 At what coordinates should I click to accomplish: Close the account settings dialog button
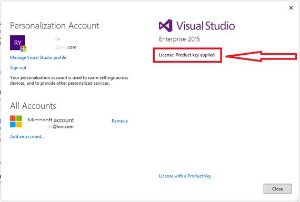[277, 189]
